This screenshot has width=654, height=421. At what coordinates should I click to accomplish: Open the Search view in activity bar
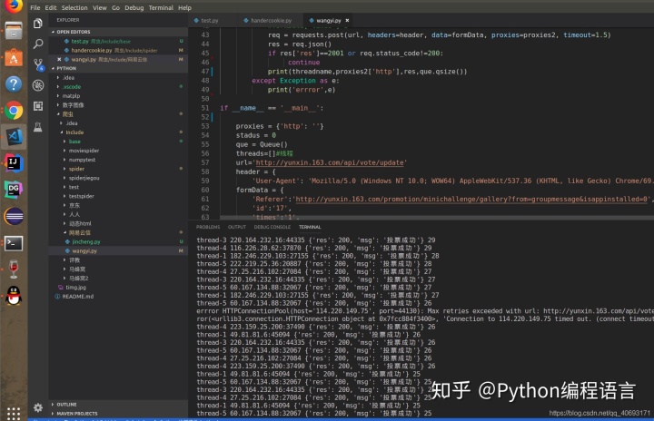point(38,44)
